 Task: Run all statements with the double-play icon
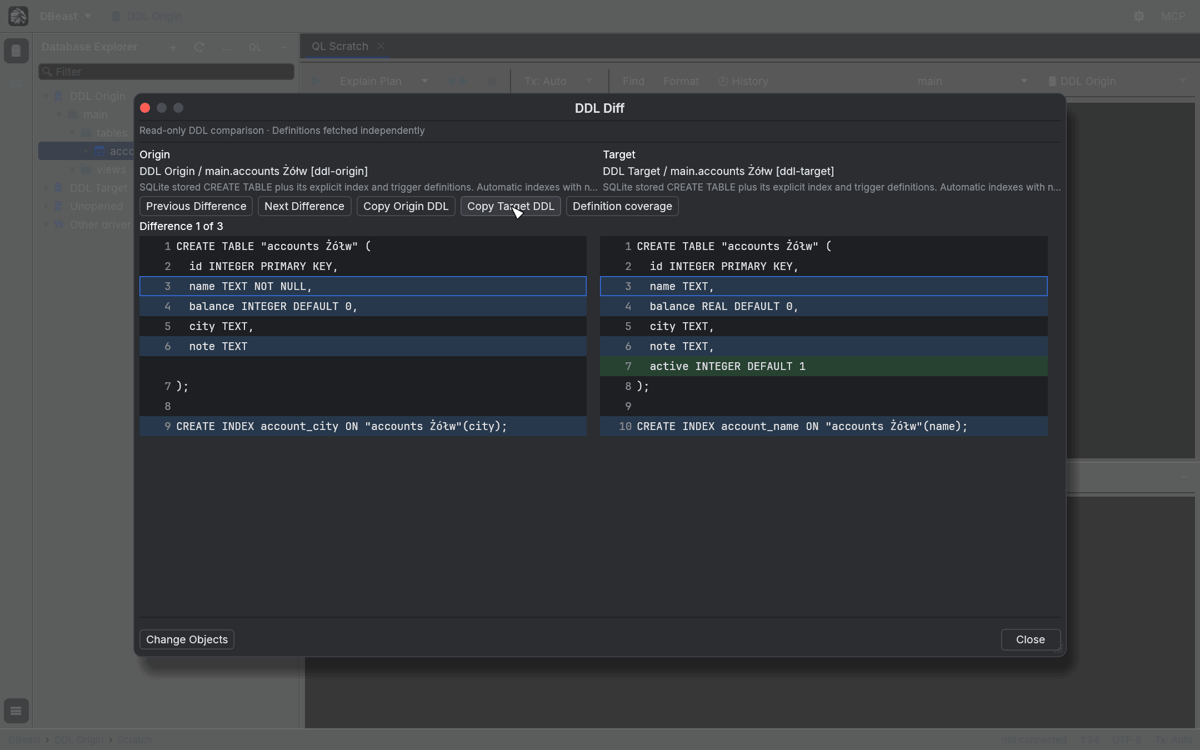458,81
